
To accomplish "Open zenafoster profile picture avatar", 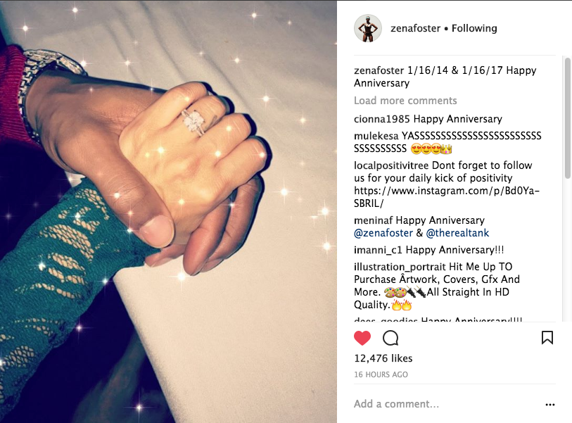I will pyautogui.click(x=368, y=28).
